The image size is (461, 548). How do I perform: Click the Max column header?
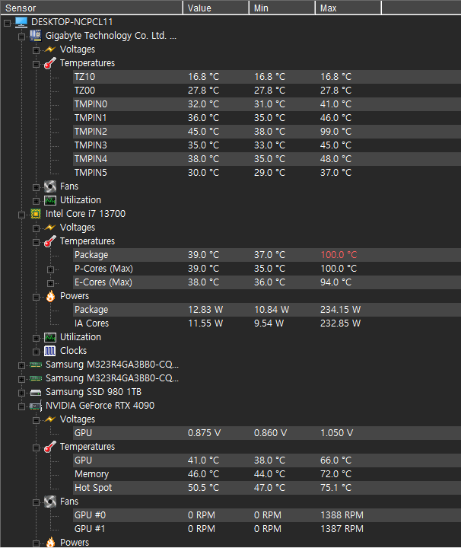point(348,8)
